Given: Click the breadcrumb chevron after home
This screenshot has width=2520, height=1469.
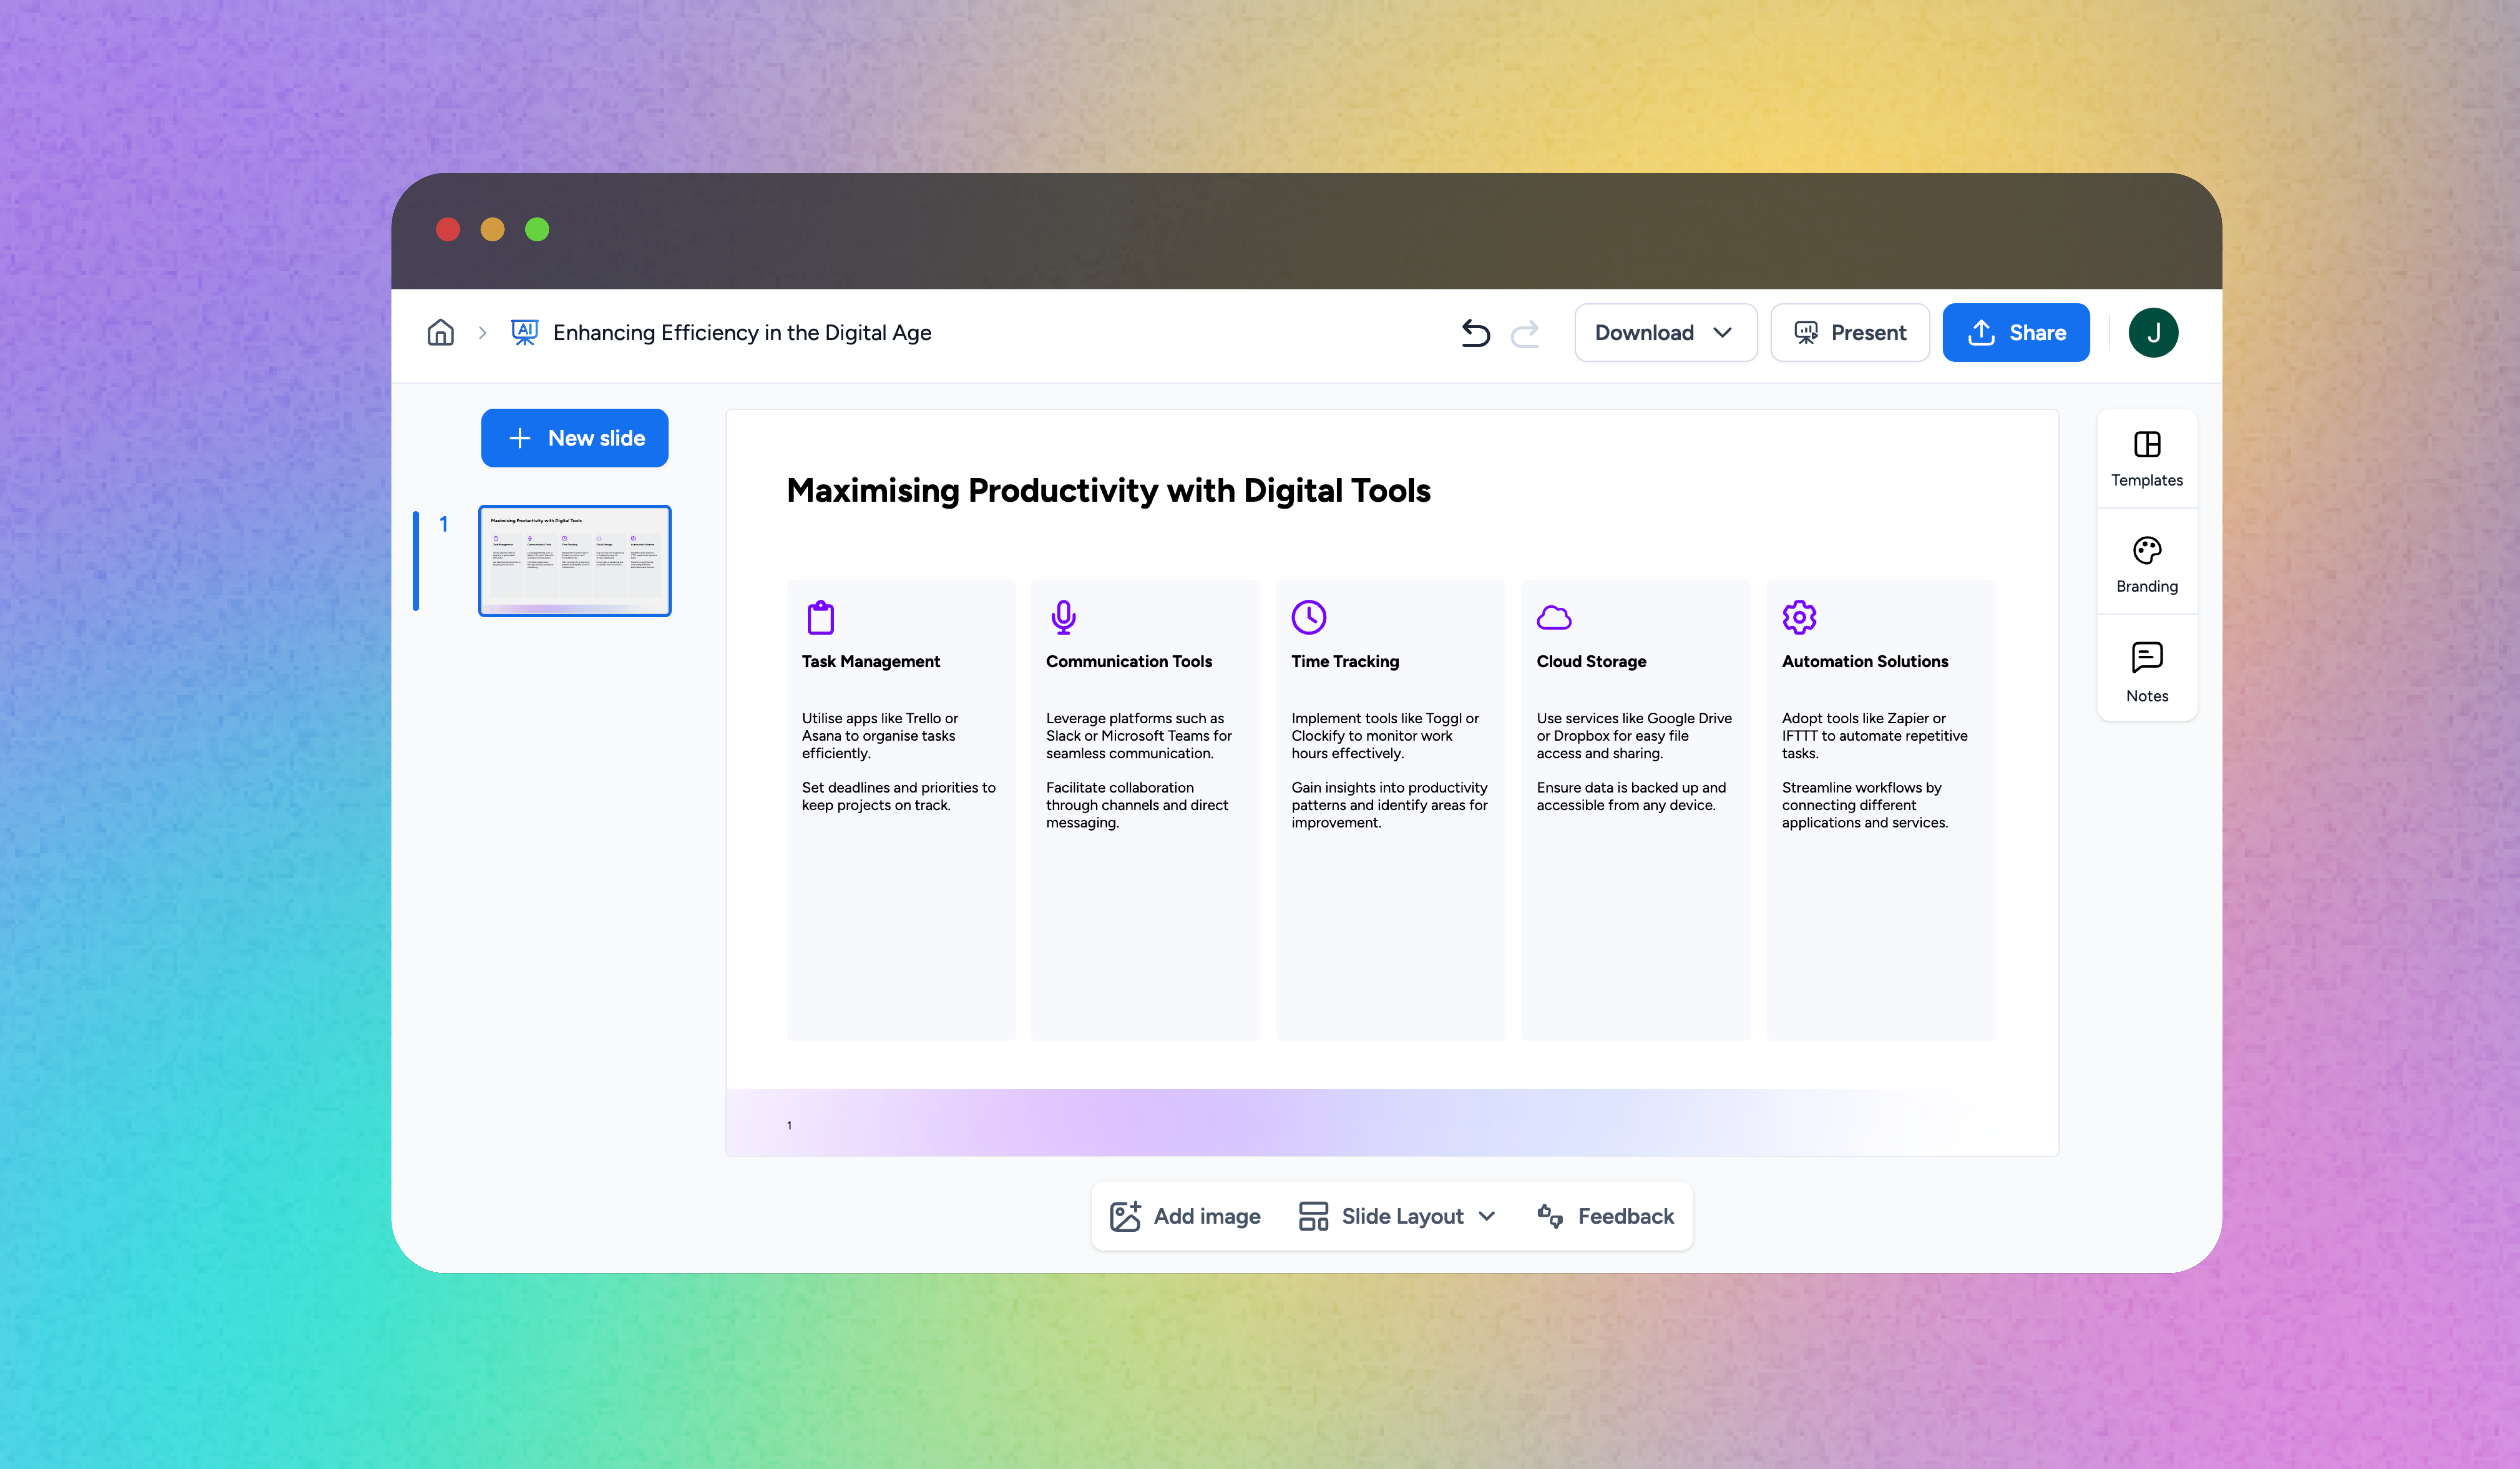Looking at the screenshot, I should 483,333.
